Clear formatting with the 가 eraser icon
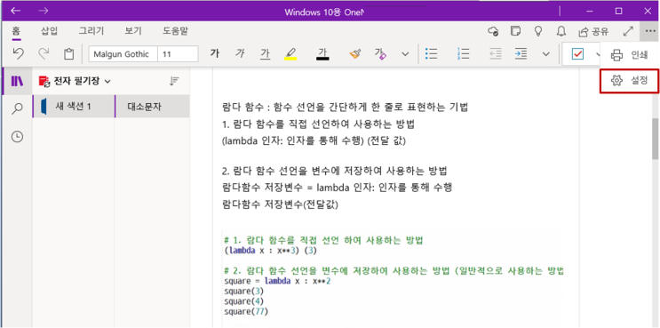Viewport: 660px width, 328px height. 380,54
